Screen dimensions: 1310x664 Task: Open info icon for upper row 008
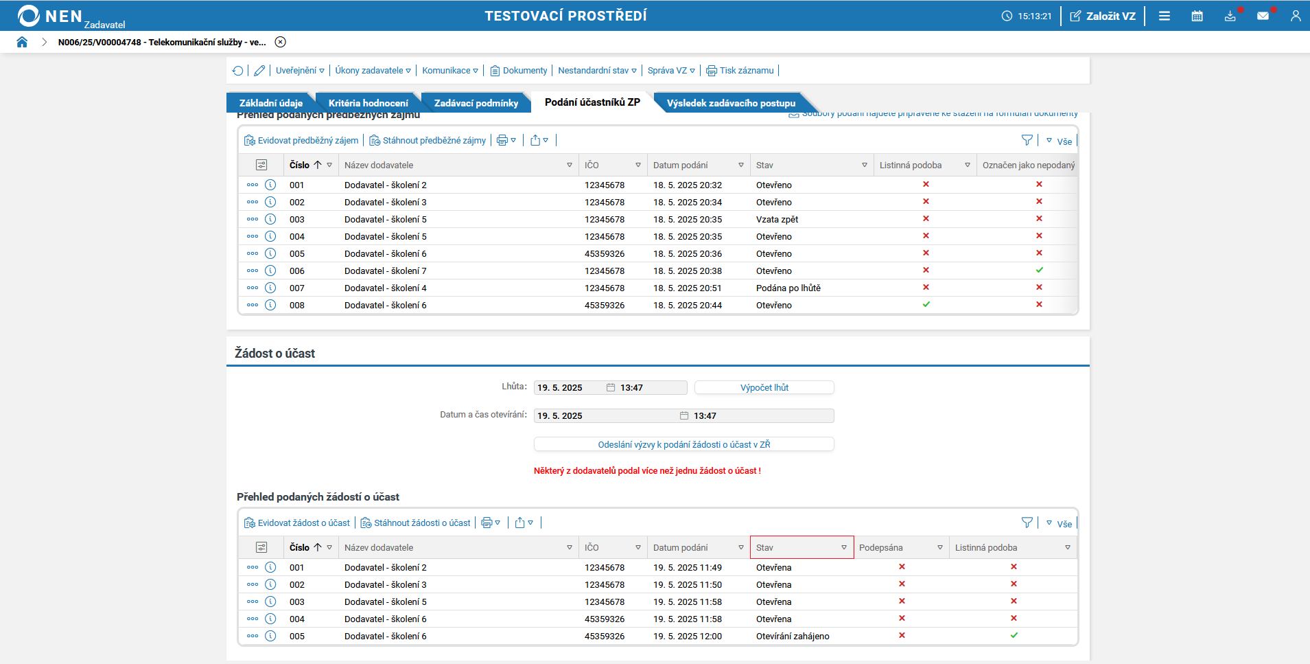pyautogui.click(x=270, y=305)
